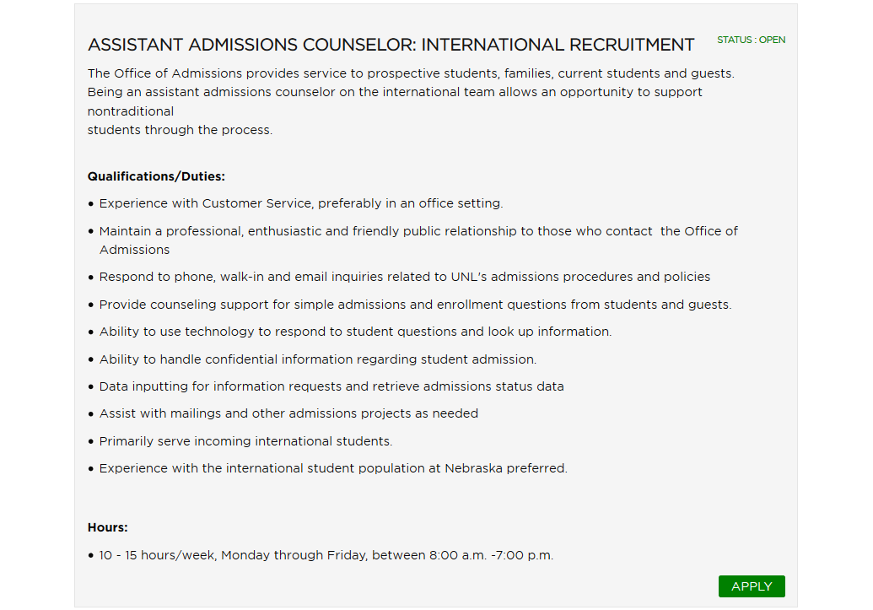
Task: Click the Assistant Admissions Counselor job title
Action: [x=391, y=45]
